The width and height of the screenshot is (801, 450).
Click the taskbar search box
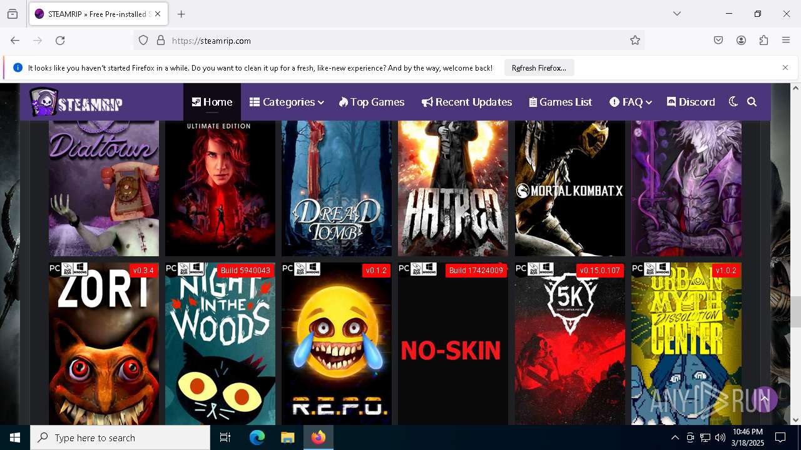click(x=120, y=437)
